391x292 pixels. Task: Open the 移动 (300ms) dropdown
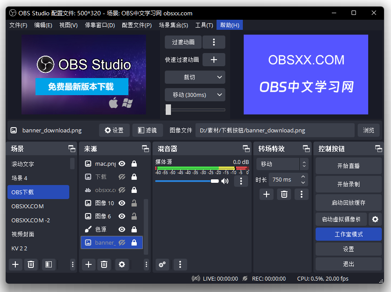click(x=195, y=95)
